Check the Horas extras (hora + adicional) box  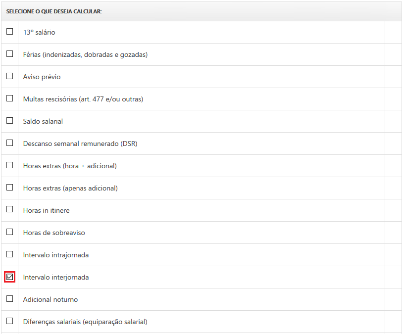(x=9, y=165)
